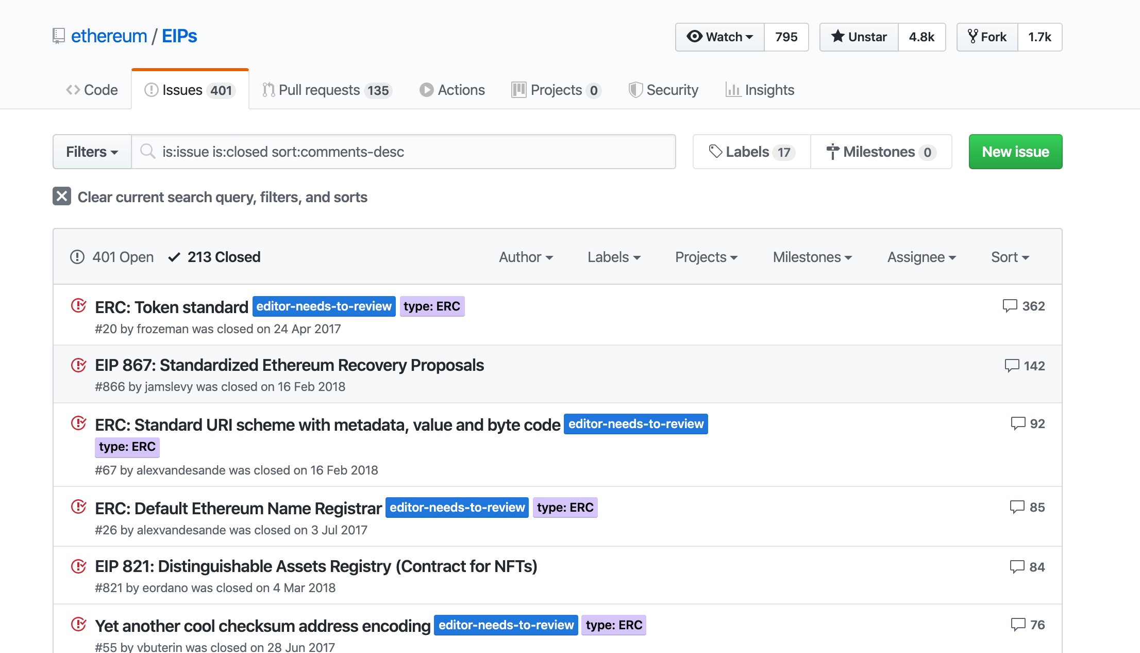View the 1.7k forks count
The image size is (1140, 653).
[1040, 37]
